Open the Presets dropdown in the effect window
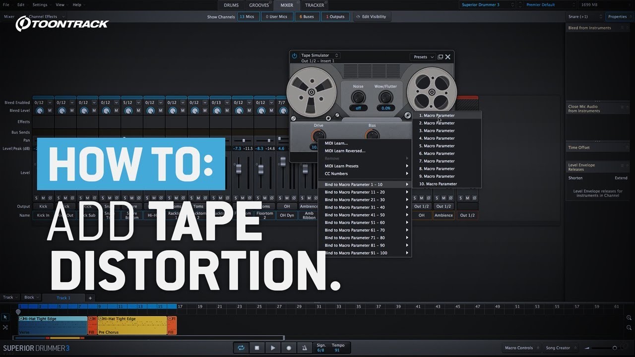 click(423, 57)
